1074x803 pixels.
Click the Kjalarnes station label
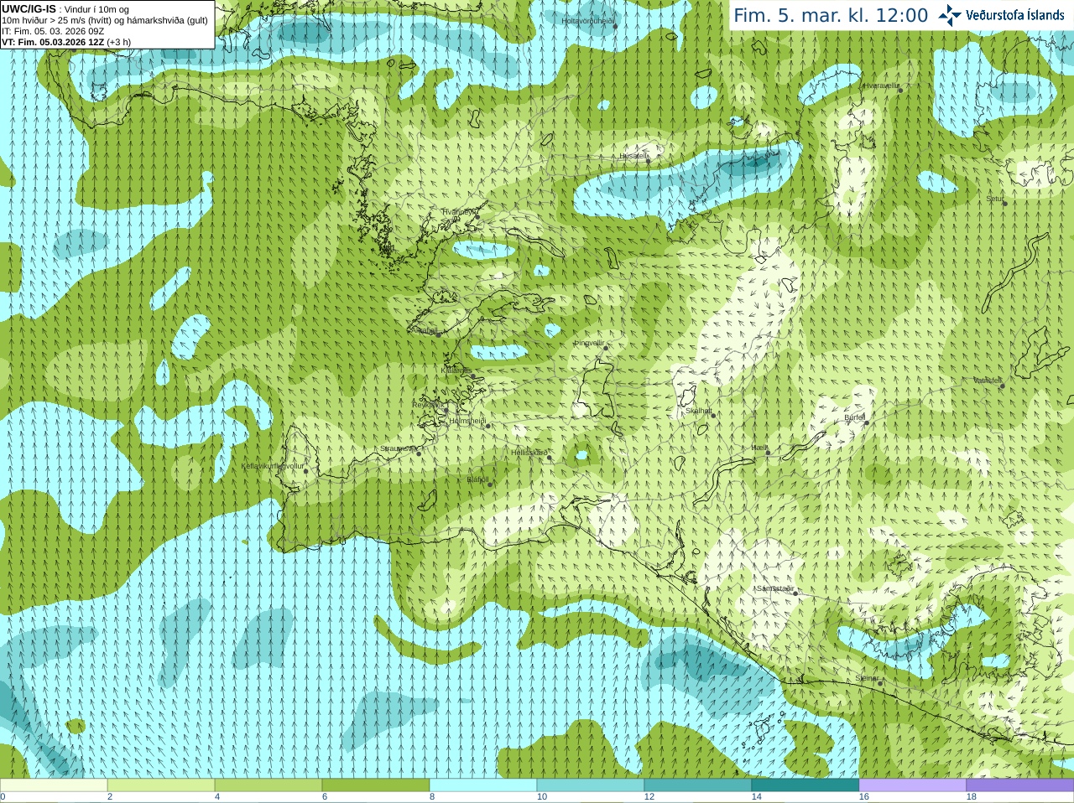tap(456, 370)
